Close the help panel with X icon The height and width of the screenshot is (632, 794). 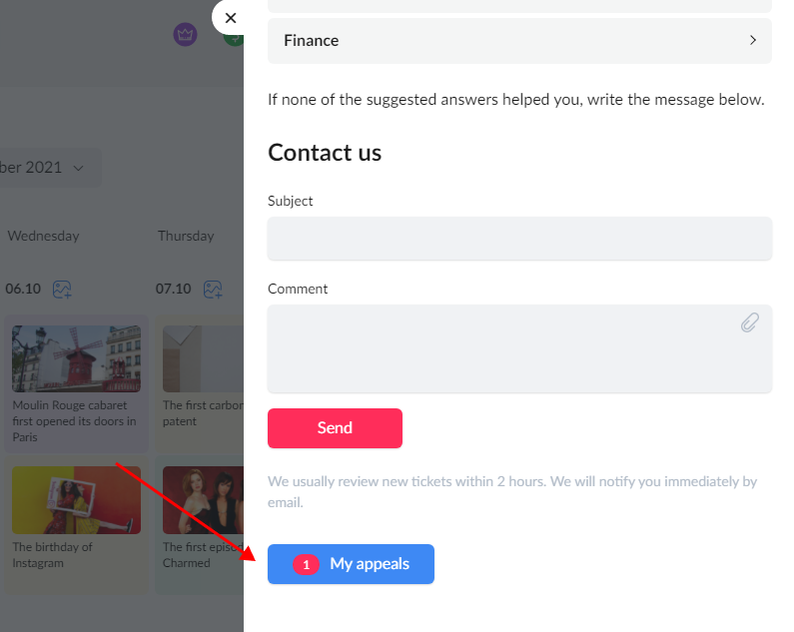(231, 18)
